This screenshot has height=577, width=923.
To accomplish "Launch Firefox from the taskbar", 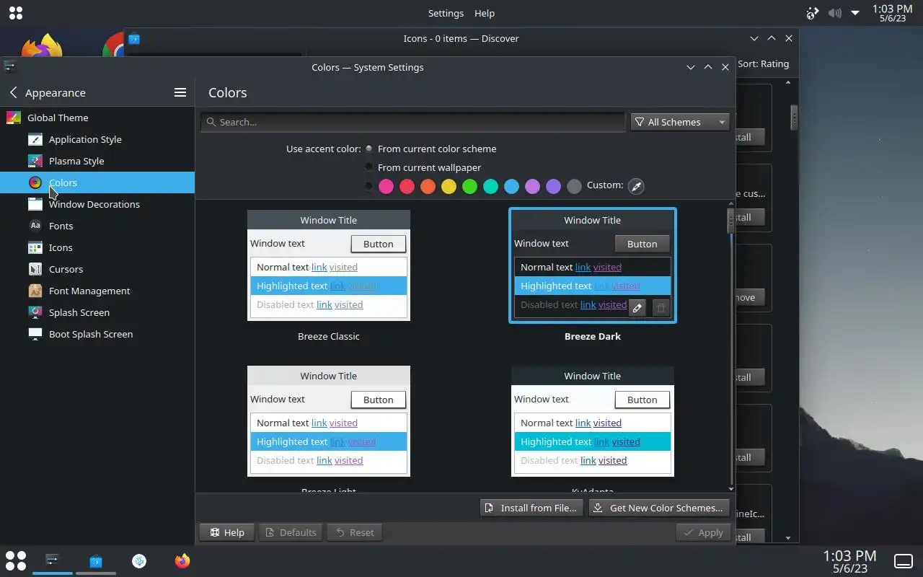I will [182, 560].
